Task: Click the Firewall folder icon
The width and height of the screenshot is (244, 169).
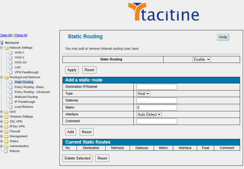Action: [6, 132]
